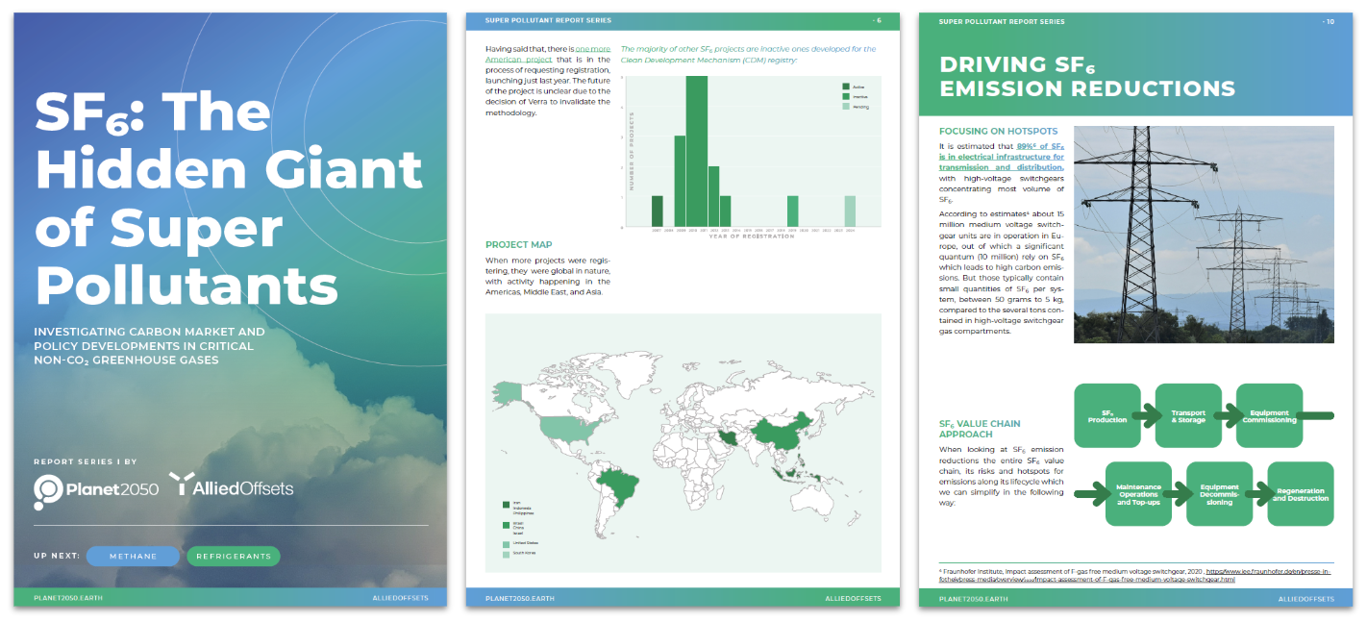The width and height of the screenshot is (1367, 622).
Task: Click the United States map legend swatch
Action: click(x=506, y=544)
